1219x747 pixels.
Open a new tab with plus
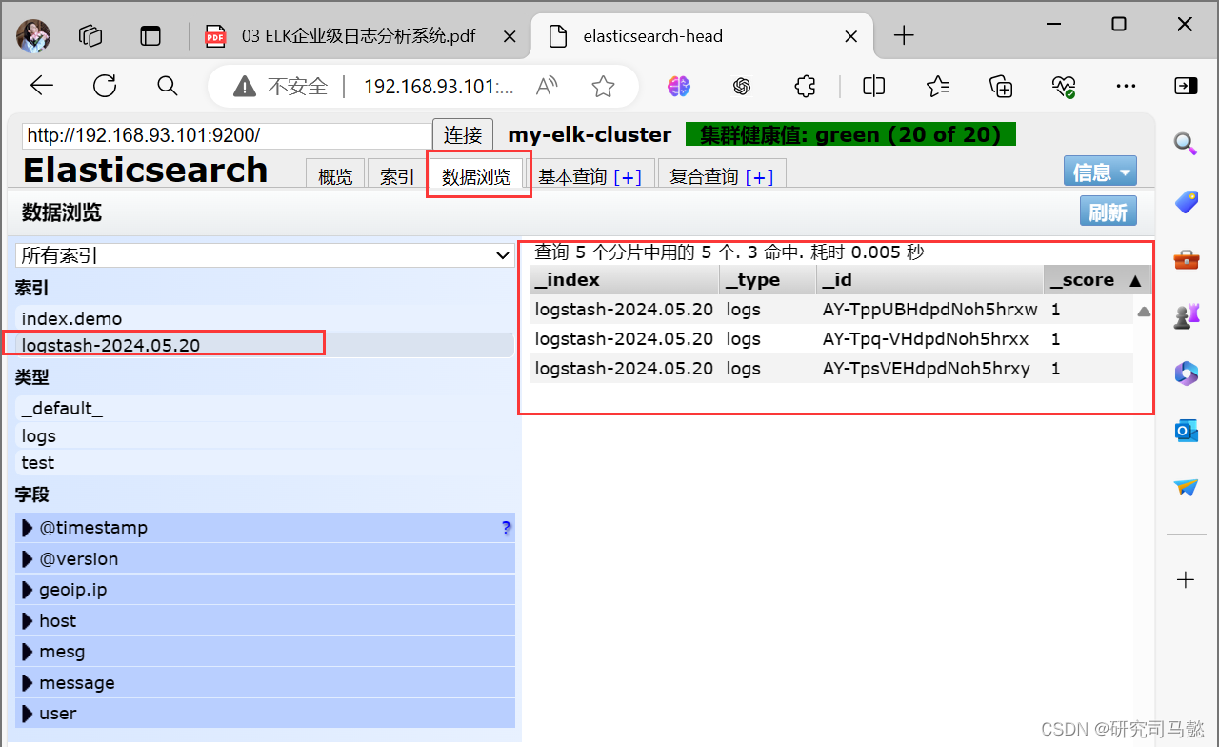(904, 36)
